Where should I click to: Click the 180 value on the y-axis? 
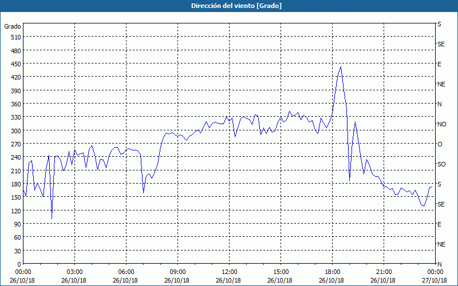tap(16, 184)
